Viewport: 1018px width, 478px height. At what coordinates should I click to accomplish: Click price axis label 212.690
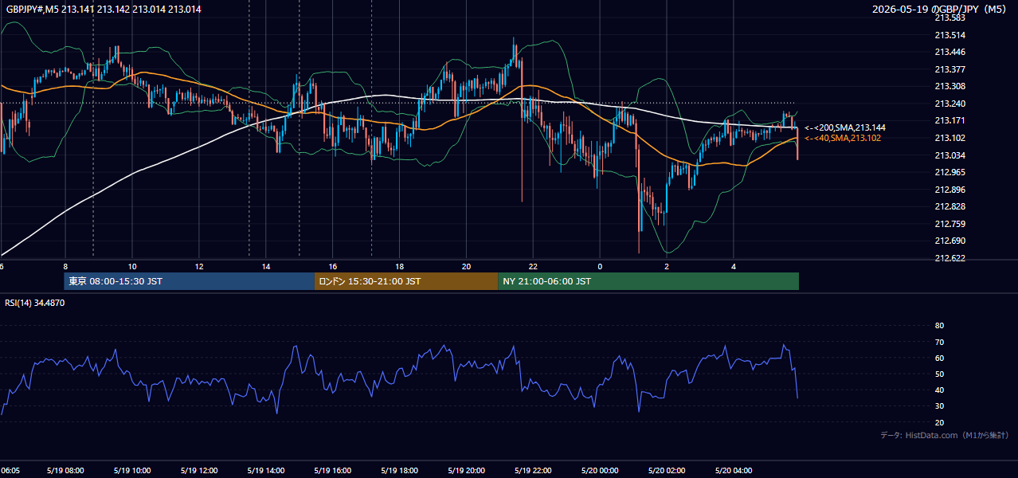[949, 241]
